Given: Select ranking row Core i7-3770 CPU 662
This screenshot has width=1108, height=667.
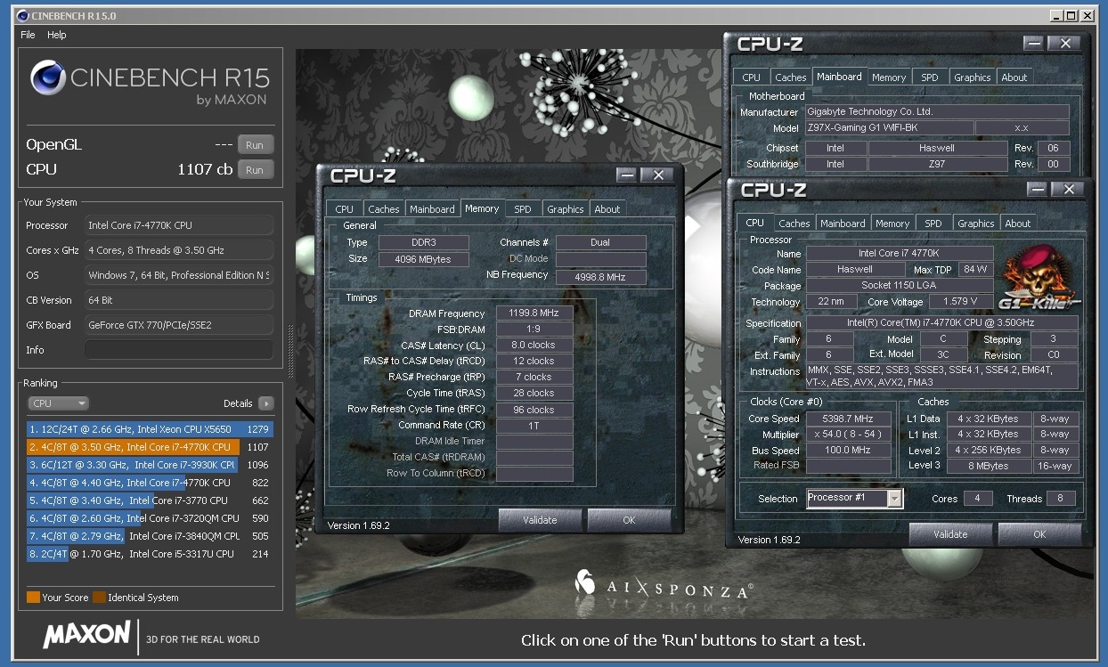Looking at the screenshot, I should (x=149, y=500).
